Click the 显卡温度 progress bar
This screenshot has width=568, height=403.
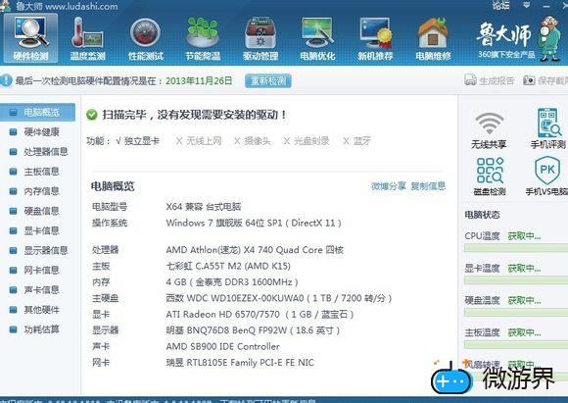point(516,280)
